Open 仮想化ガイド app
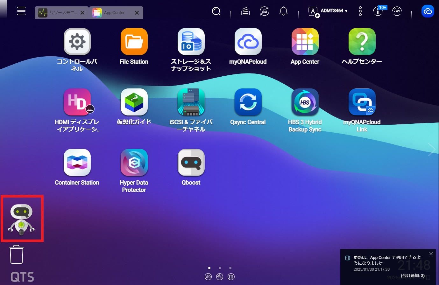The image size is (439, 285). [134, 102]
